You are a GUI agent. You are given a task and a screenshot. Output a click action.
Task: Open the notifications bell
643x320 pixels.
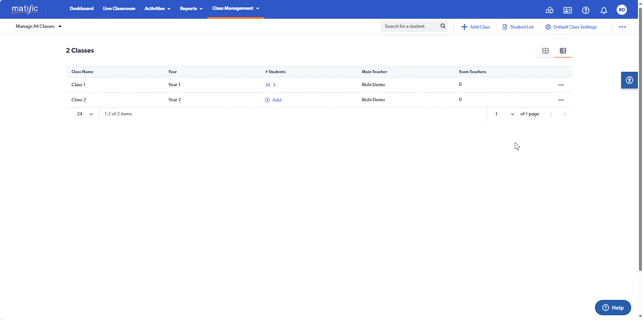[604, 10]
